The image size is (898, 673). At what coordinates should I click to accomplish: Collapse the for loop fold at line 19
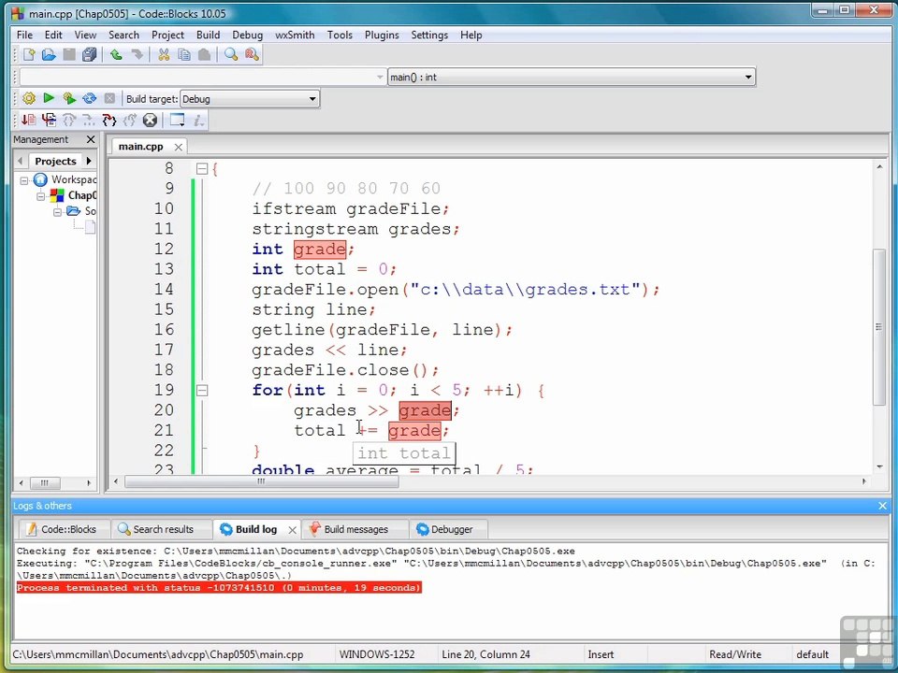tap(202, 391)
